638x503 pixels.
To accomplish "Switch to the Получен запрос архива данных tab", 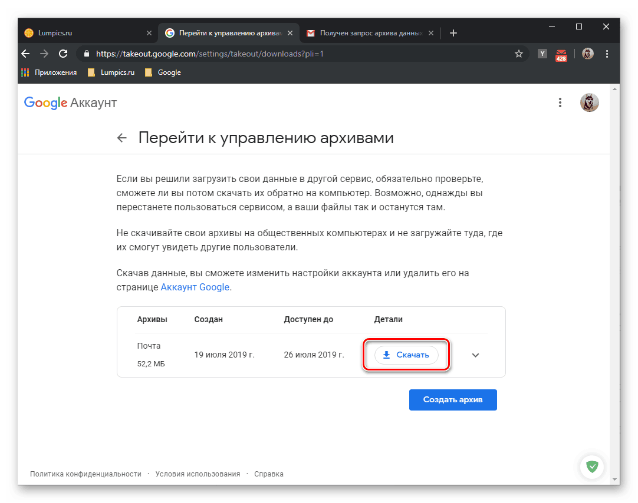I will click(x=371, y=33).
